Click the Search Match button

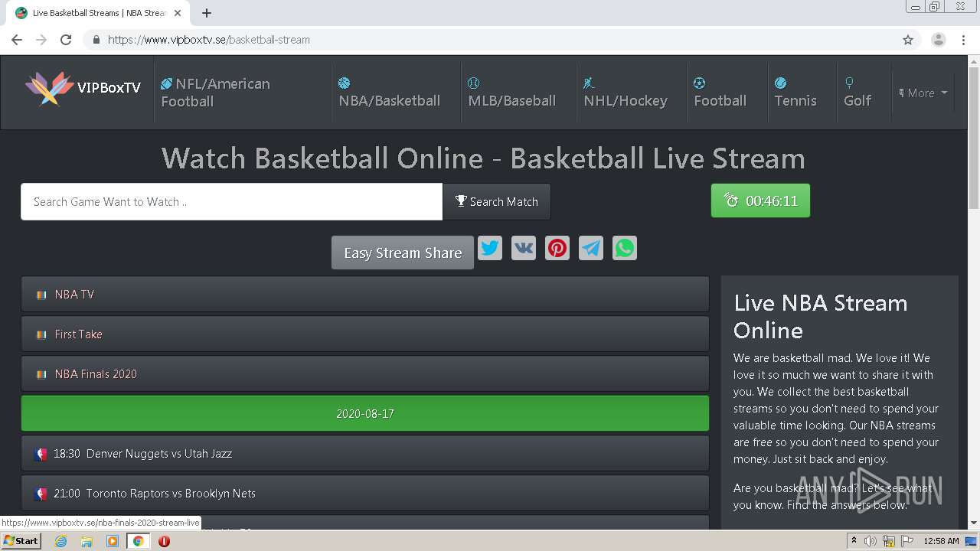point(496,201)
